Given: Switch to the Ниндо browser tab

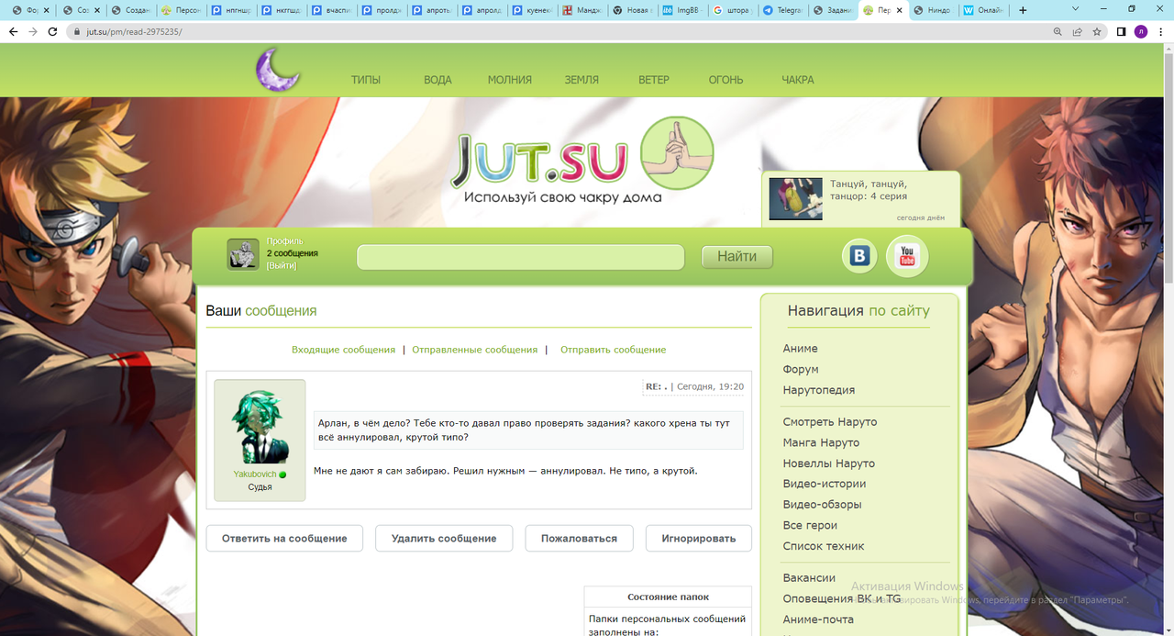Looking at the screenshot, I should [x=932, y=10].
